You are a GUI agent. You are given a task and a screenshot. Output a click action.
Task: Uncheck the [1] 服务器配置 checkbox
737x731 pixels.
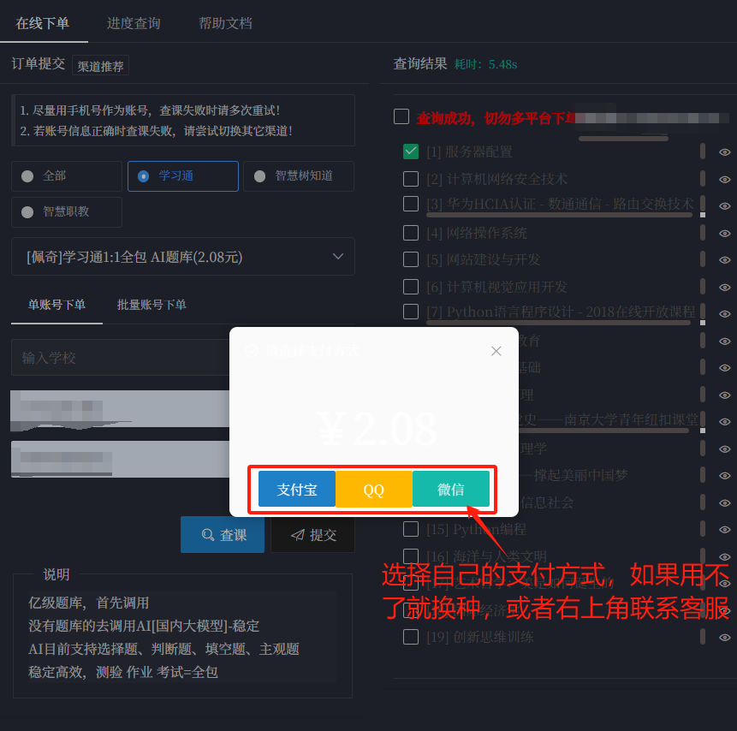click(x=411, y=152)
